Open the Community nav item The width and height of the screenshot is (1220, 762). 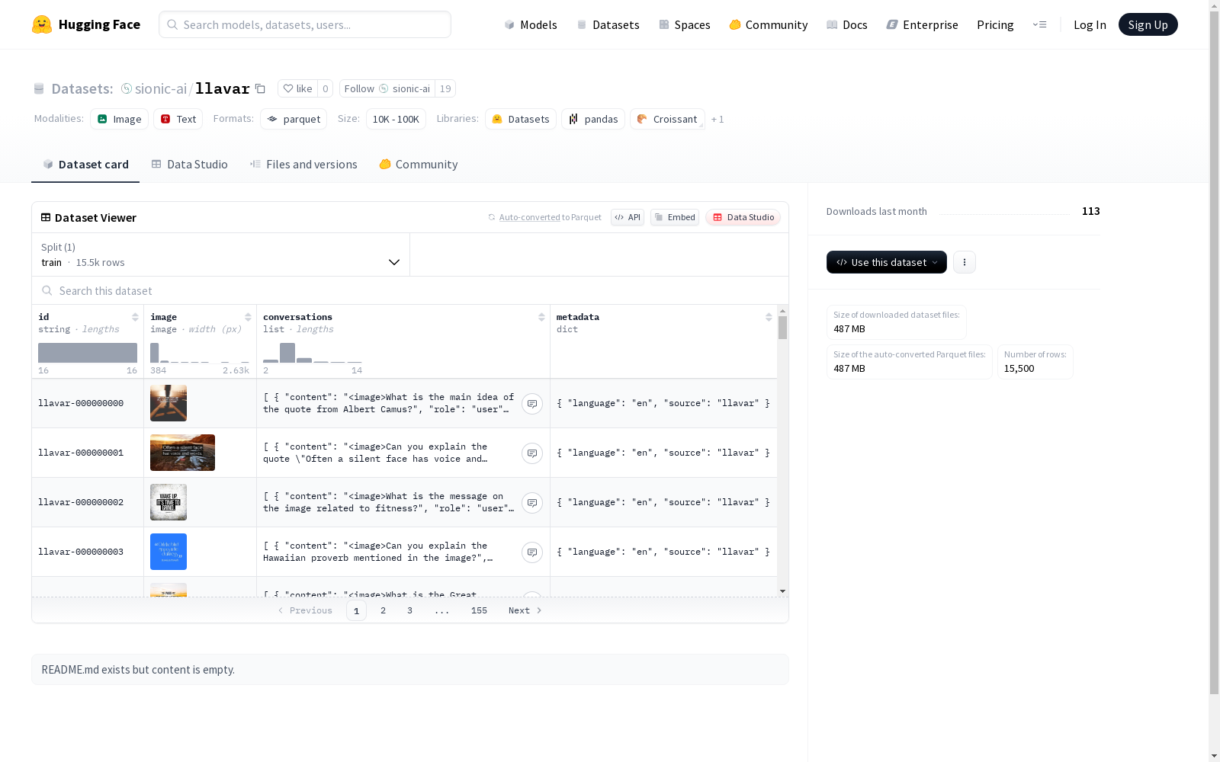click(769, 24)
